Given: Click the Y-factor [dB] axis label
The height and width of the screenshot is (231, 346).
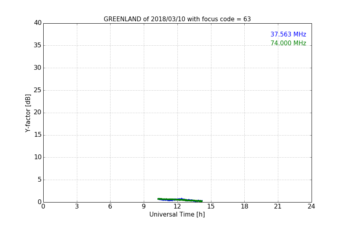Looking at the screenshot, I should coord(28,113).
